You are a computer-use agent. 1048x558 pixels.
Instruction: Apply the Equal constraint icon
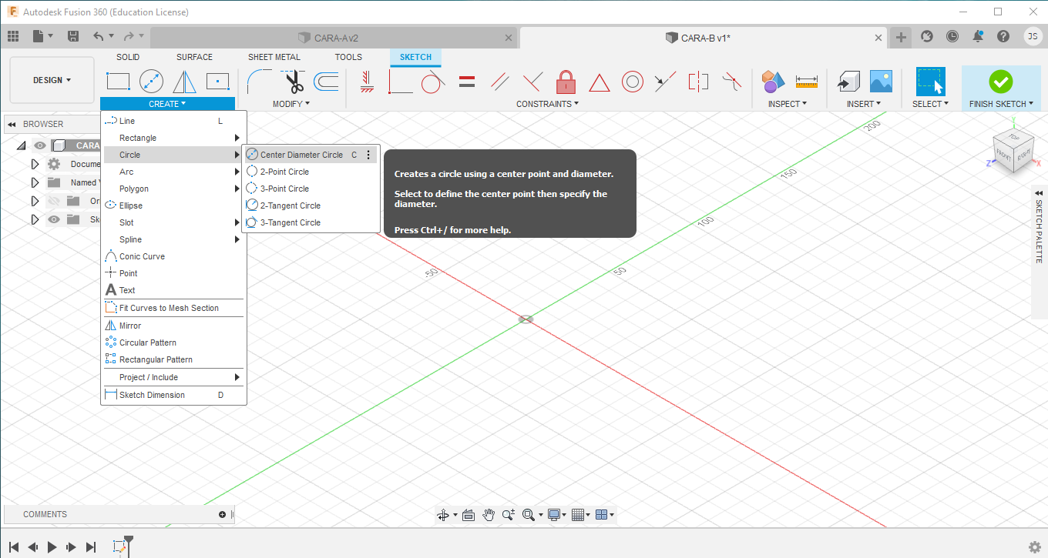466,81
